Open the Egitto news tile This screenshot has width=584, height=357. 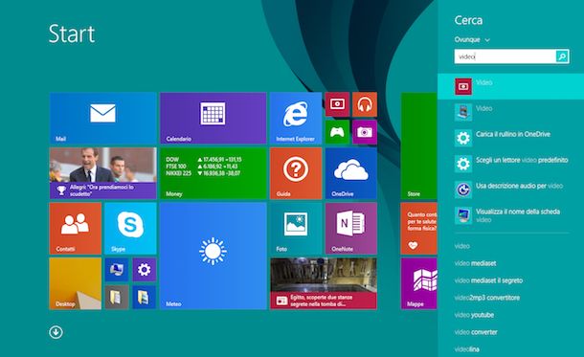[x=324, y=283]
